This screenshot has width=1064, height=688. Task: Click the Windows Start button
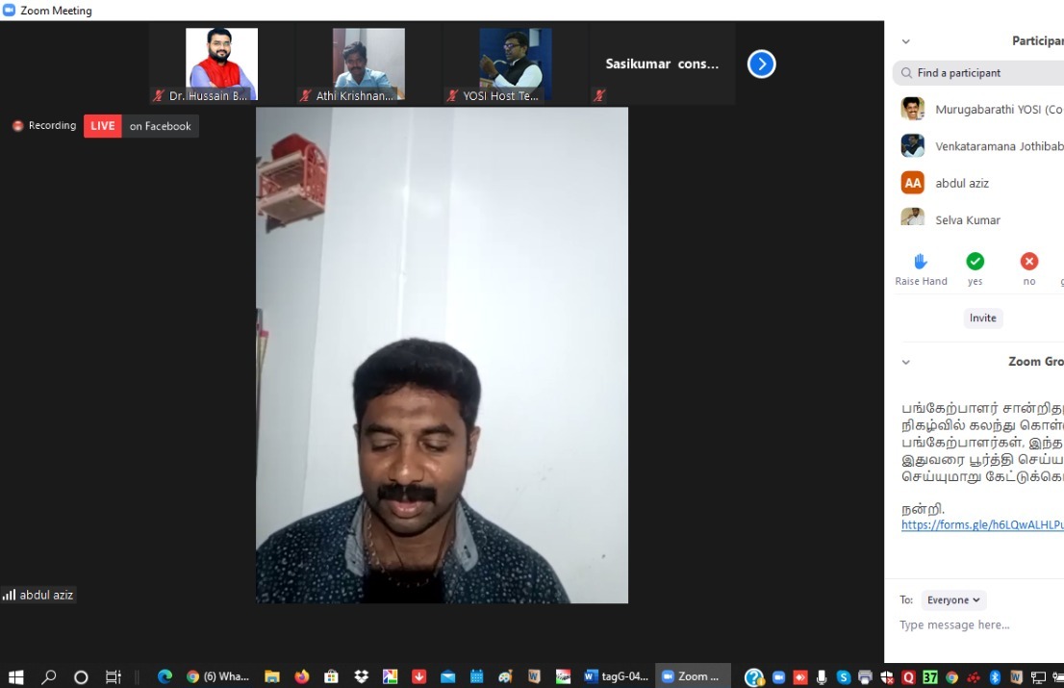(15, 676)
